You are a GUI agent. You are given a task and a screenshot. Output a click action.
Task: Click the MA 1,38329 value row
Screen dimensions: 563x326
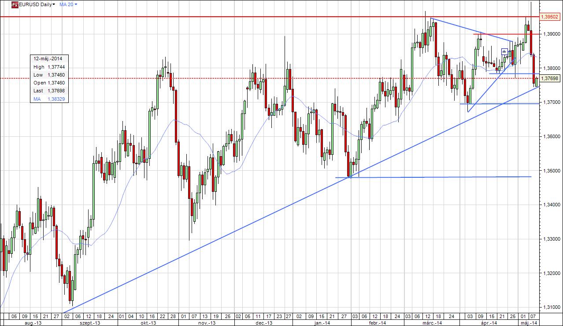click(x=49, y=99)
